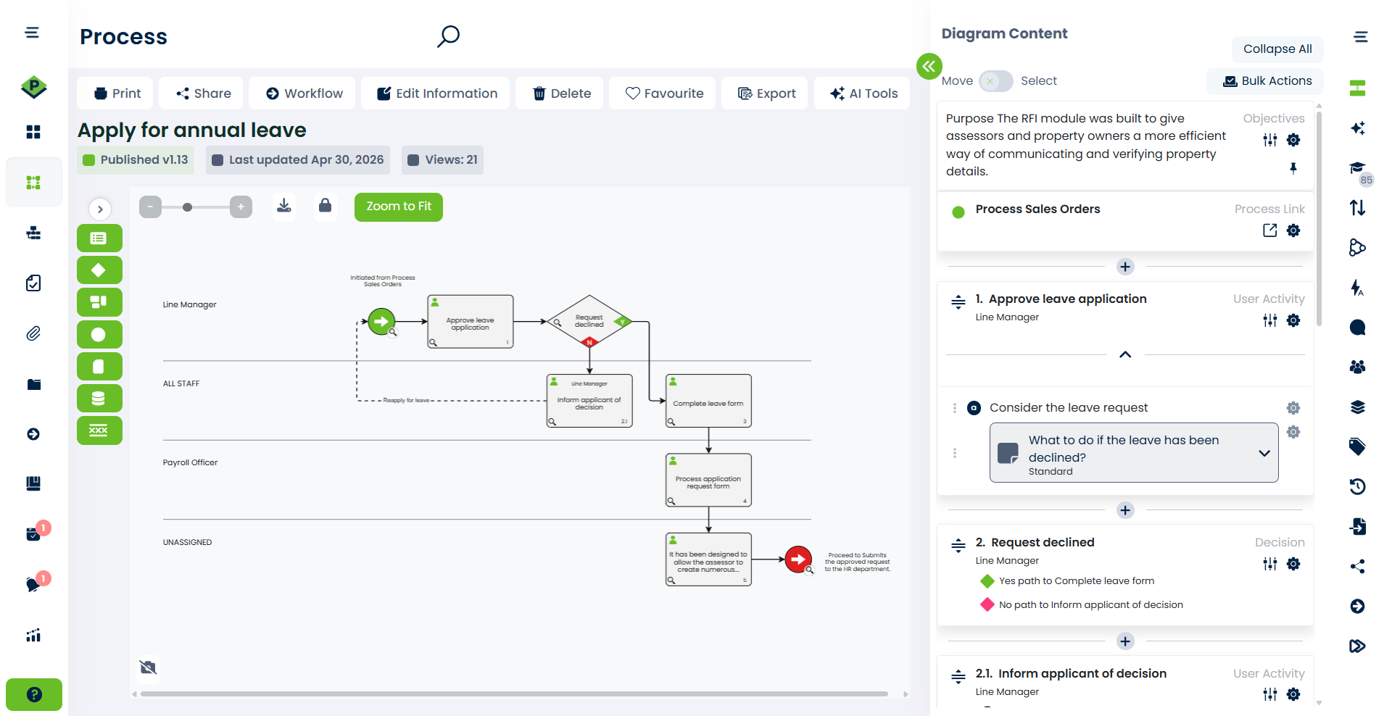Open AI Tools
This screenshot has width=1392, height=716.
(x=862, y=93)
